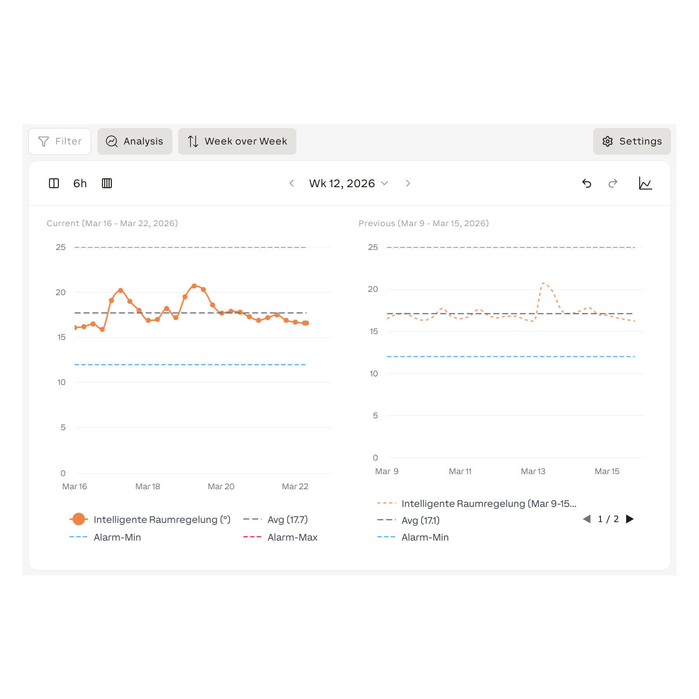This screenshot has height=699, width=699.
Task: Click the redo arrow icon
Action: coord(613,183)
